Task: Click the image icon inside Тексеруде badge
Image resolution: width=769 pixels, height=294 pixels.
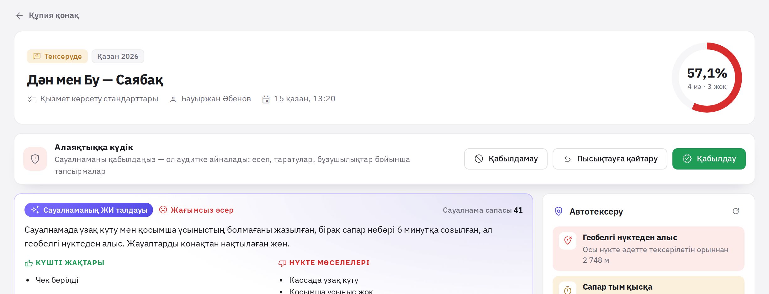Action: [x=37, y=56]
